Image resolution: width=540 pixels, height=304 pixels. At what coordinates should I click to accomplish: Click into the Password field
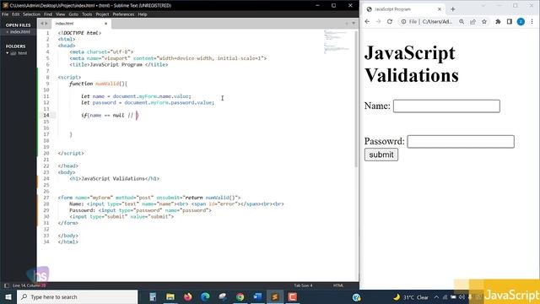(461, 141)
